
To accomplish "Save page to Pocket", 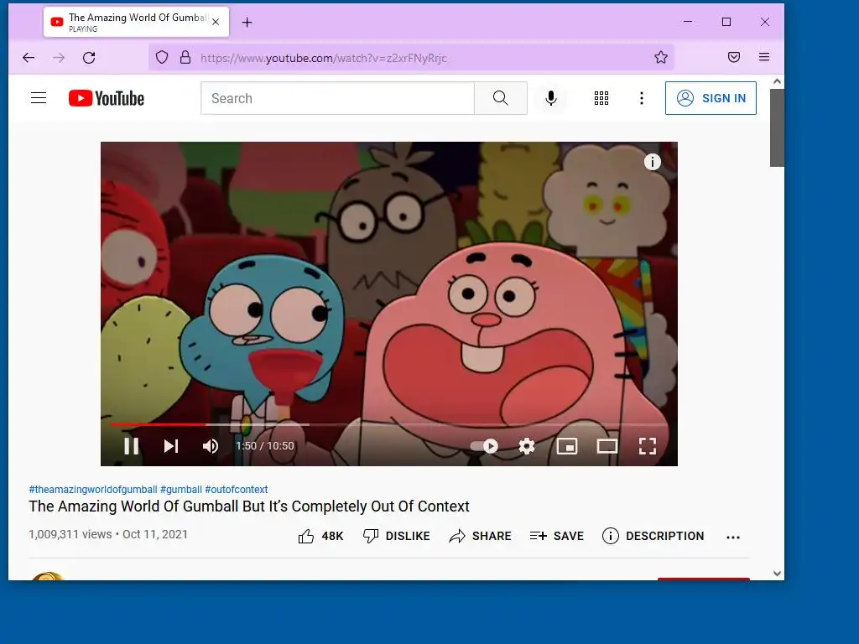I will coord(734,58).
